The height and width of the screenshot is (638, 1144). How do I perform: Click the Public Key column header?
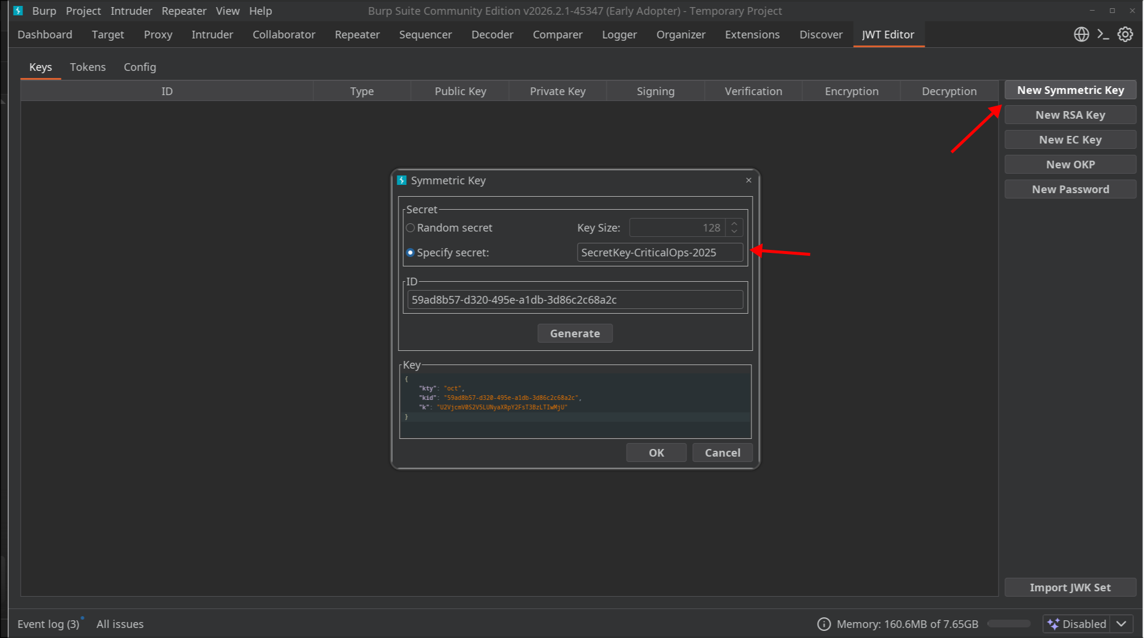click(x=460, y=91)
